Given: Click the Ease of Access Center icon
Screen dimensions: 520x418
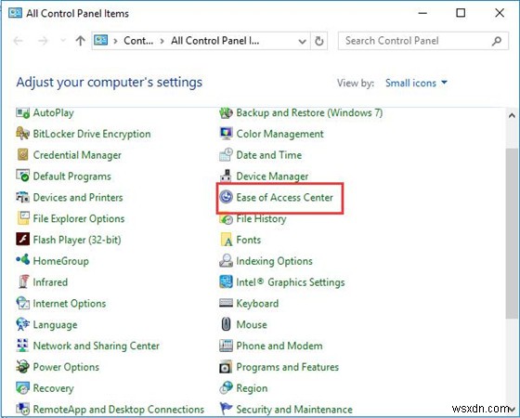Looking at the screenshot, I should pos(227,197).
